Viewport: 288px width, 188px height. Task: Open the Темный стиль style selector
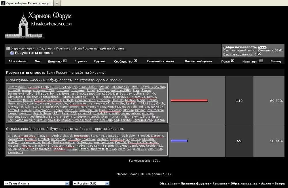pyautogui.click(x=37, y=183)
